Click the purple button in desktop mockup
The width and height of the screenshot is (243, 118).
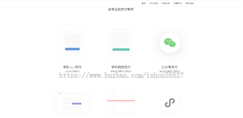[76, 103]
